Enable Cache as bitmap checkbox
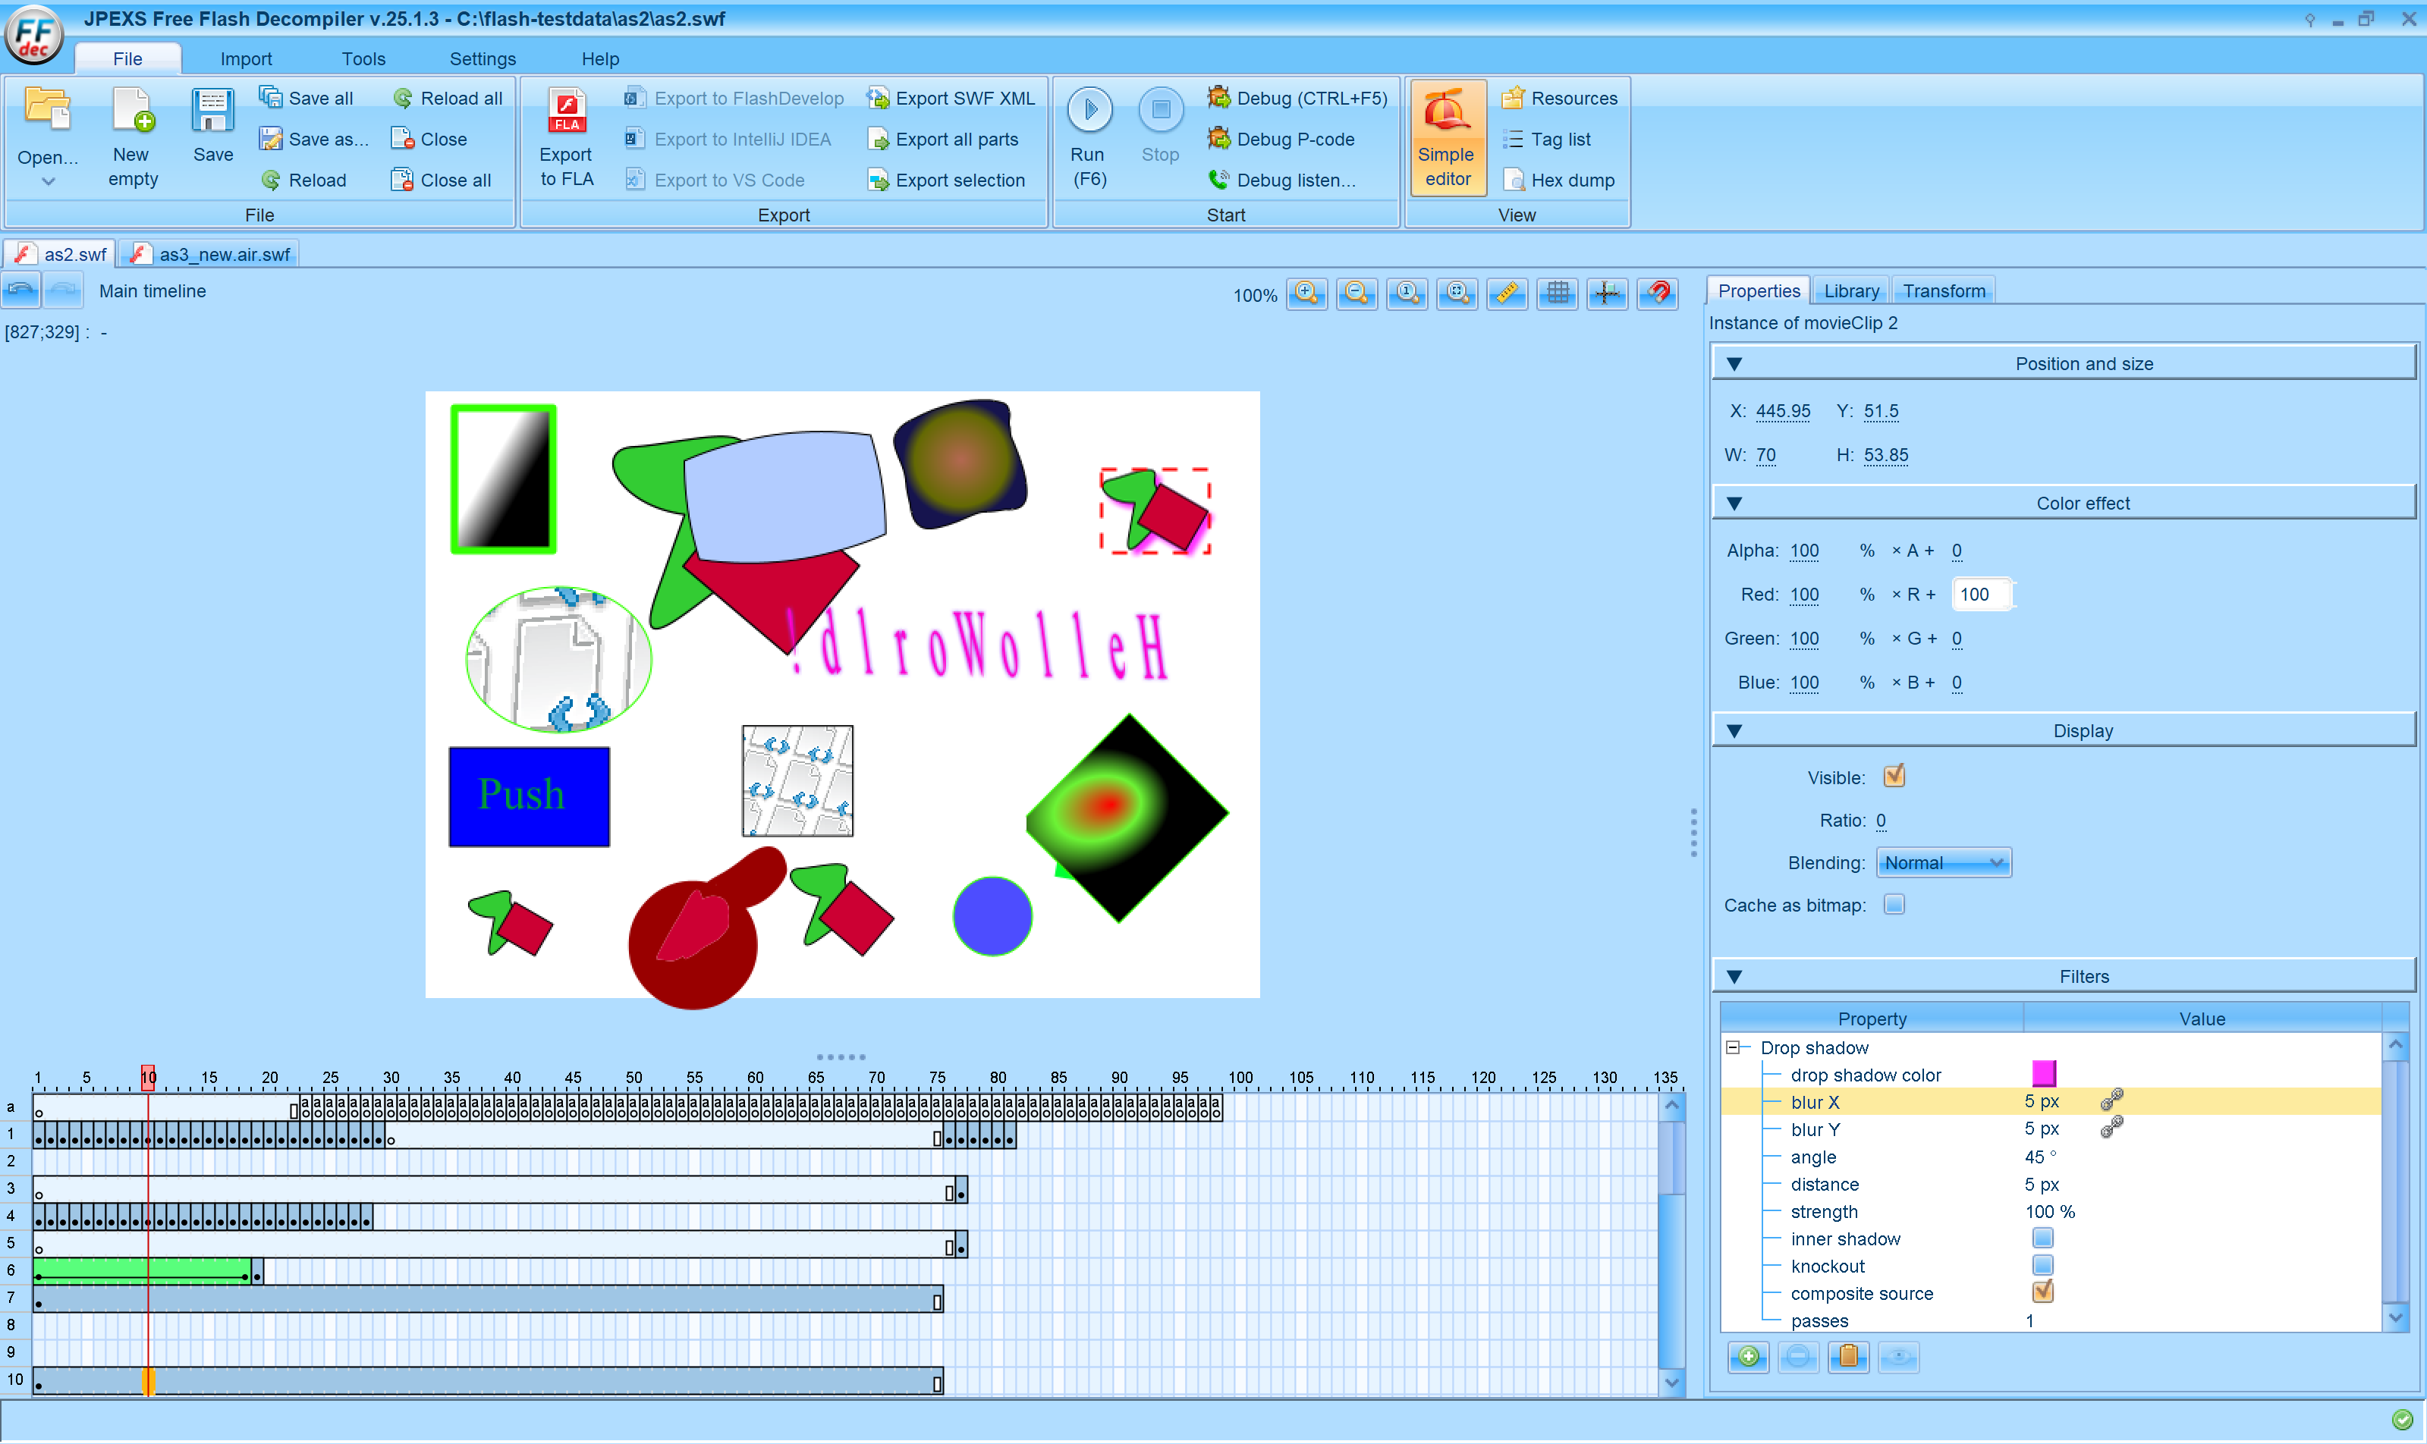 coord(1893,905)
